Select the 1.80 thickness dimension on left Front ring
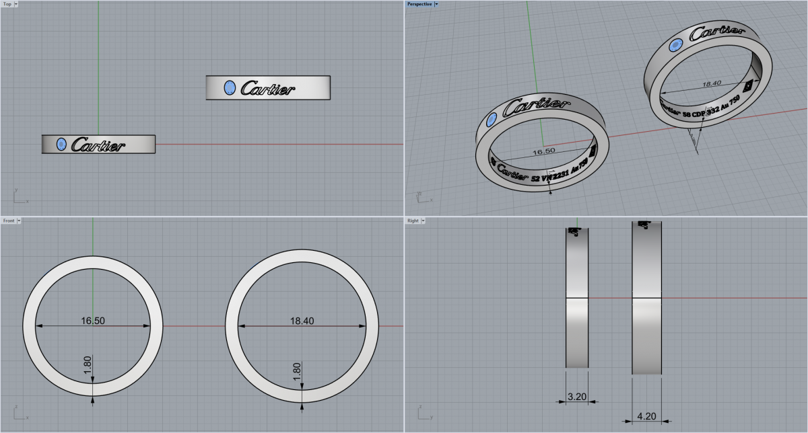This screenshot has width=808, height=433. pos(88,366)
